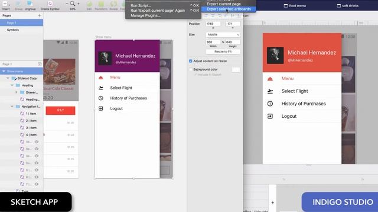The image size is (378, 212).
Task: Choose Export selected artboards submenu item
Action: click(228, 9)
